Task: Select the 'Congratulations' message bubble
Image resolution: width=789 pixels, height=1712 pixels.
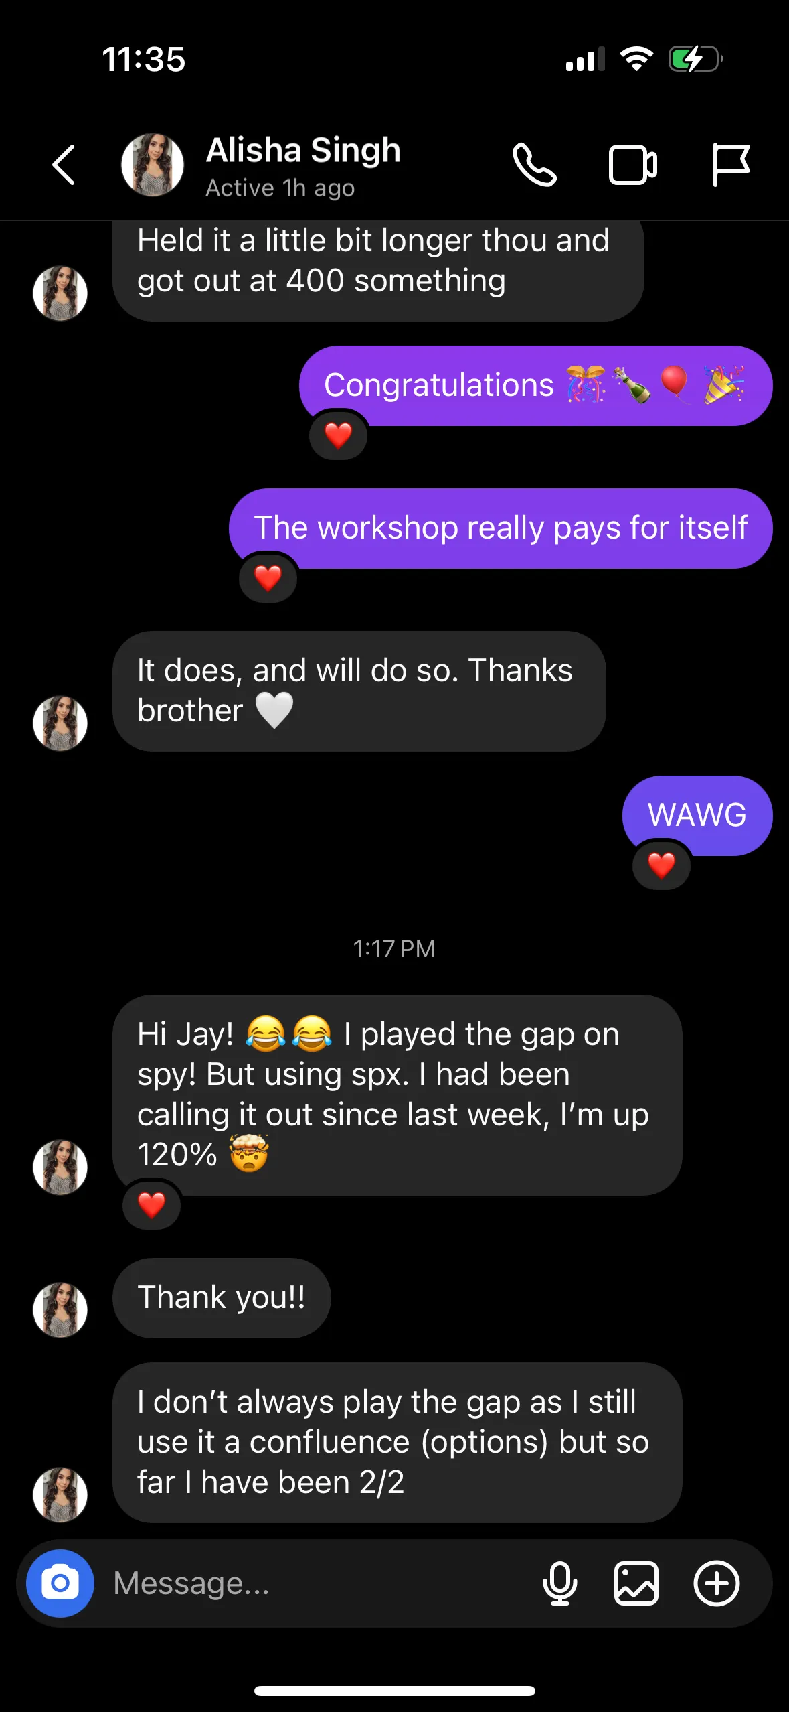Action: 535,386
